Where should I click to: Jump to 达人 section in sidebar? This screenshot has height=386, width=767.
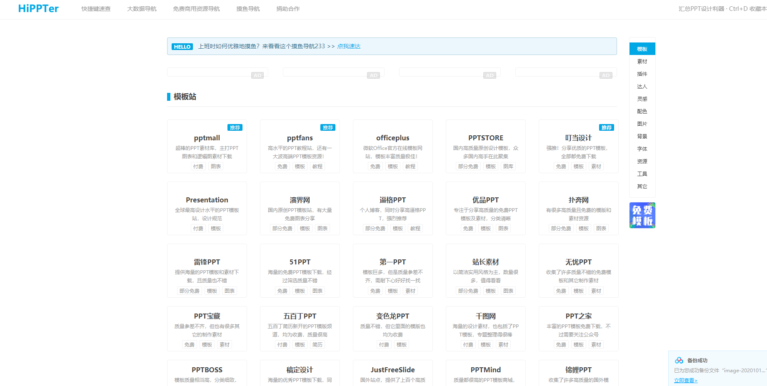(x=642, y=87)
